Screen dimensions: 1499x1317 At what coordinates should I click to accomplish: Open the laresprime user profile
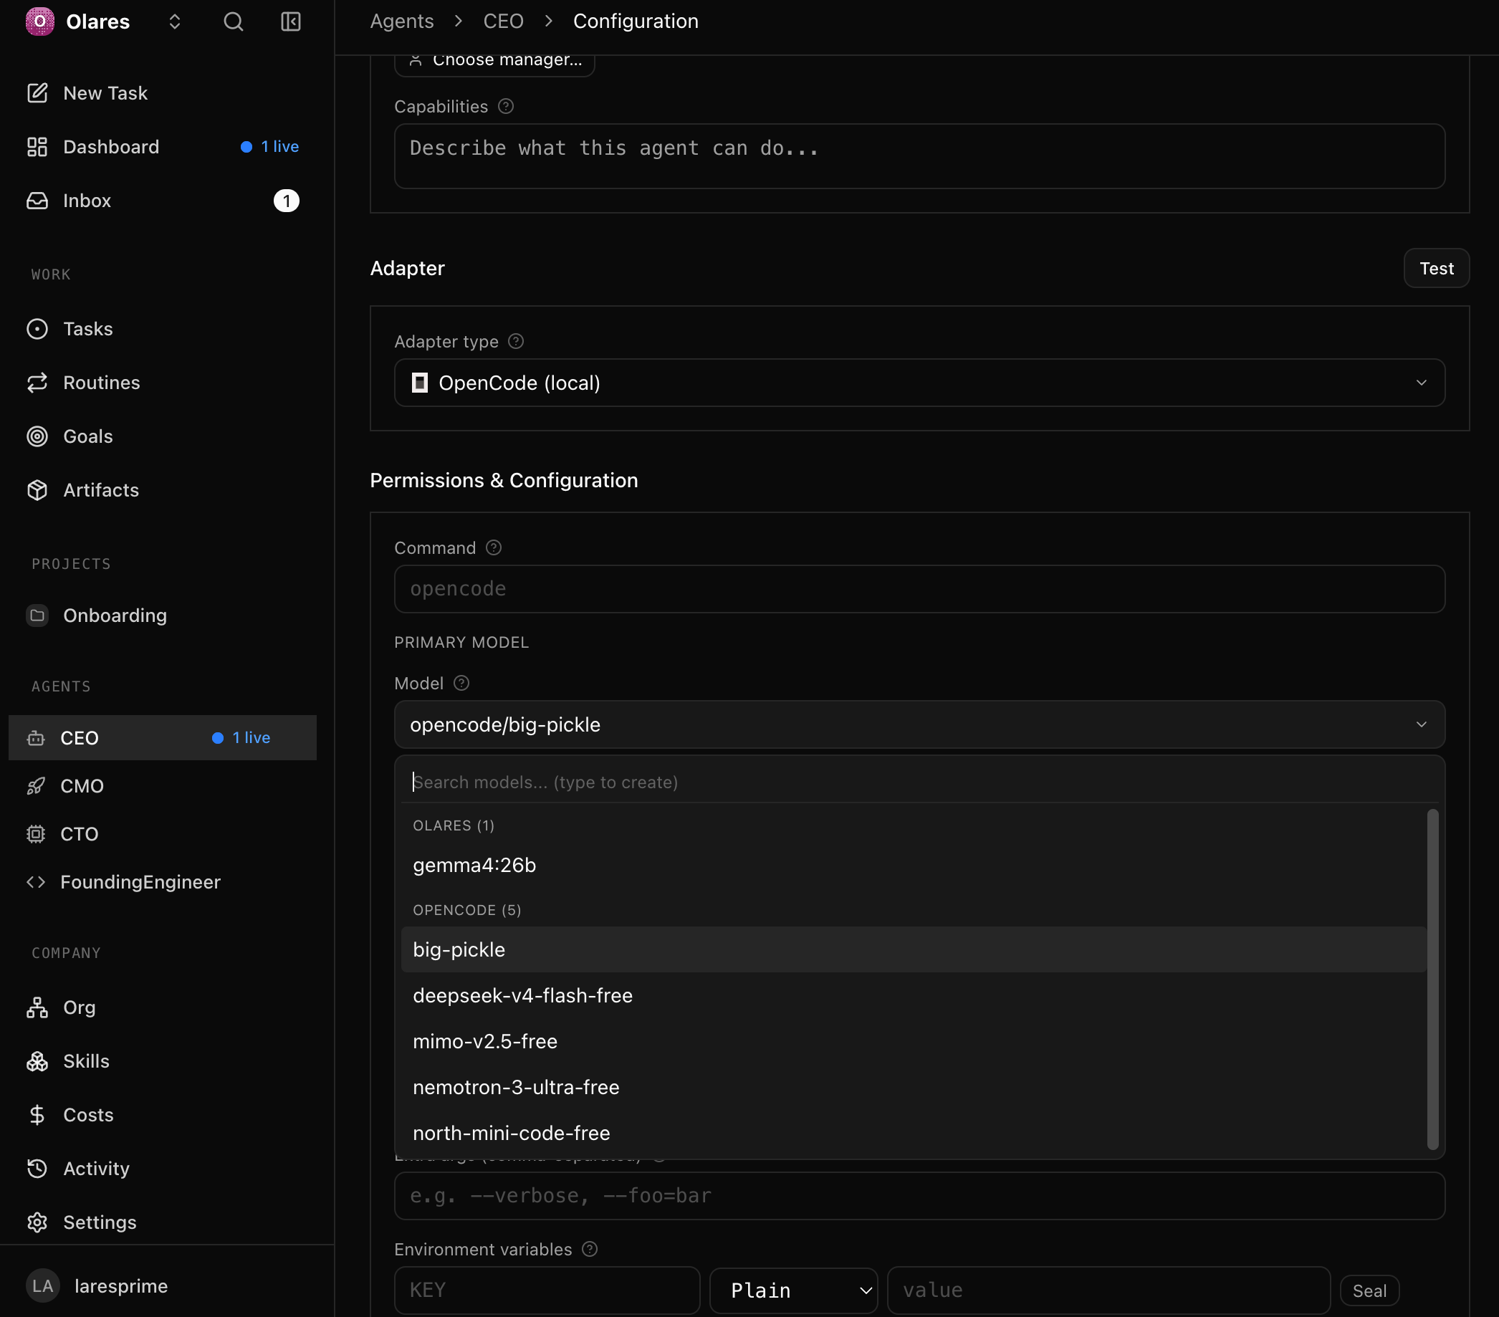pyautogui.click(x=121, y=1286)
